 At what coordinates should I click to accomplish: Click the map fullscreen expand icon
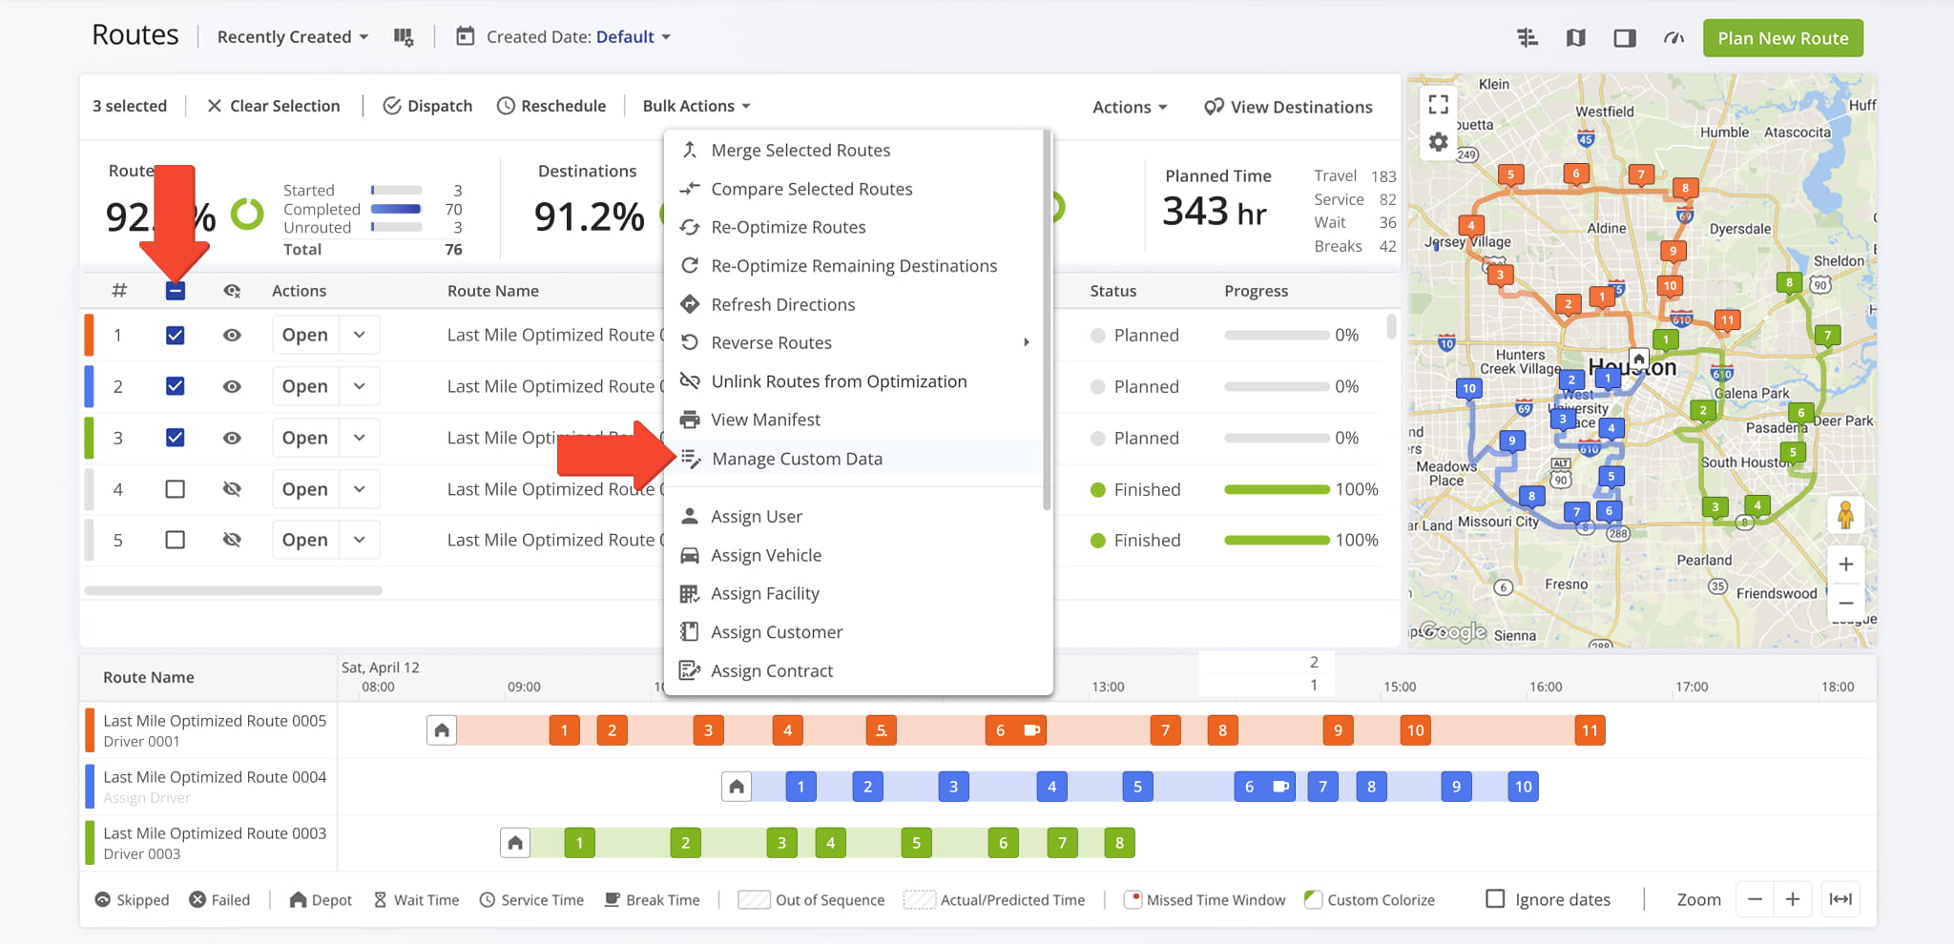click(1438, 104)
